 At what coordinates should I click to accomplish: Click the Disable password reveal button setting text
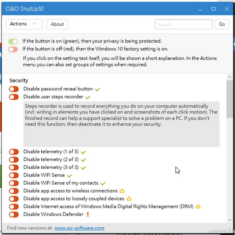(58, 89)
